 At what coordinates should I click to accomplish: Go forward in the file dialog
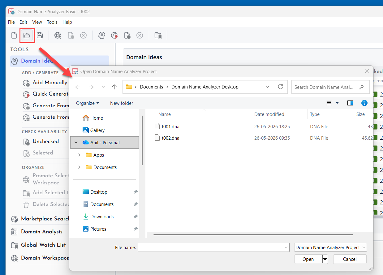tap(91, 87)
